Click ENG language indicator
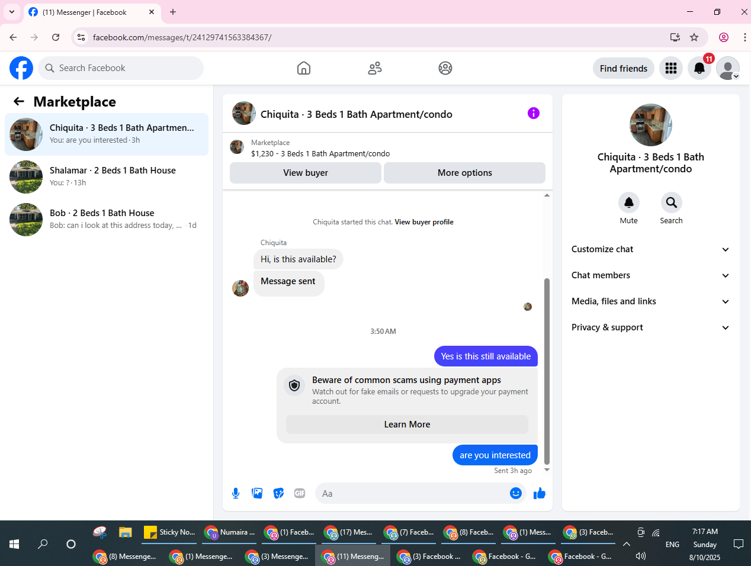Image resolution: width=751 pixels, height=566 pixels. pos(672,544)
